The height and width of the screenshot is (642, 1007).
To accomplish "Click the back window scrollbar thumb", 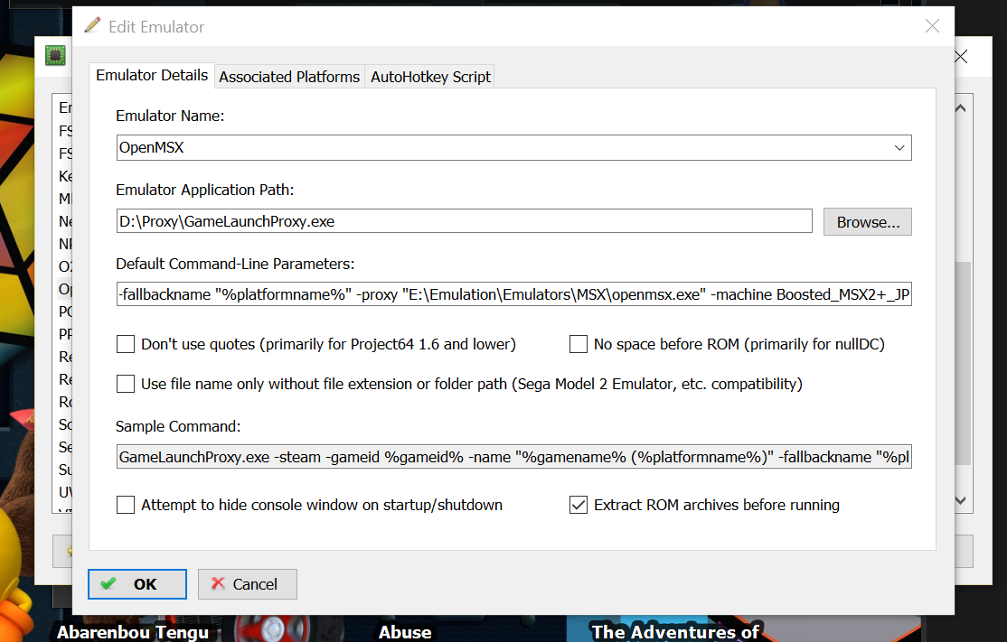I will 963,362.
